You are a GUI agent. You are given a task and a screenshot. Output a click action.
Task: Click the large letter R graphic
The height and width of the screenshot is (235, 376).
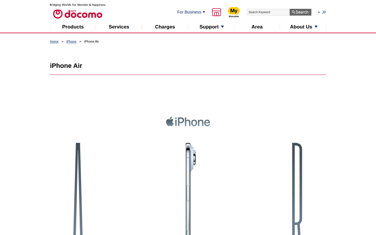coord(297,189)
